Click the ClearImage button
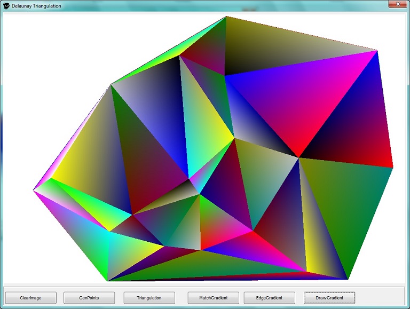Screen dimensions: 410x309 tap(30, 298)
